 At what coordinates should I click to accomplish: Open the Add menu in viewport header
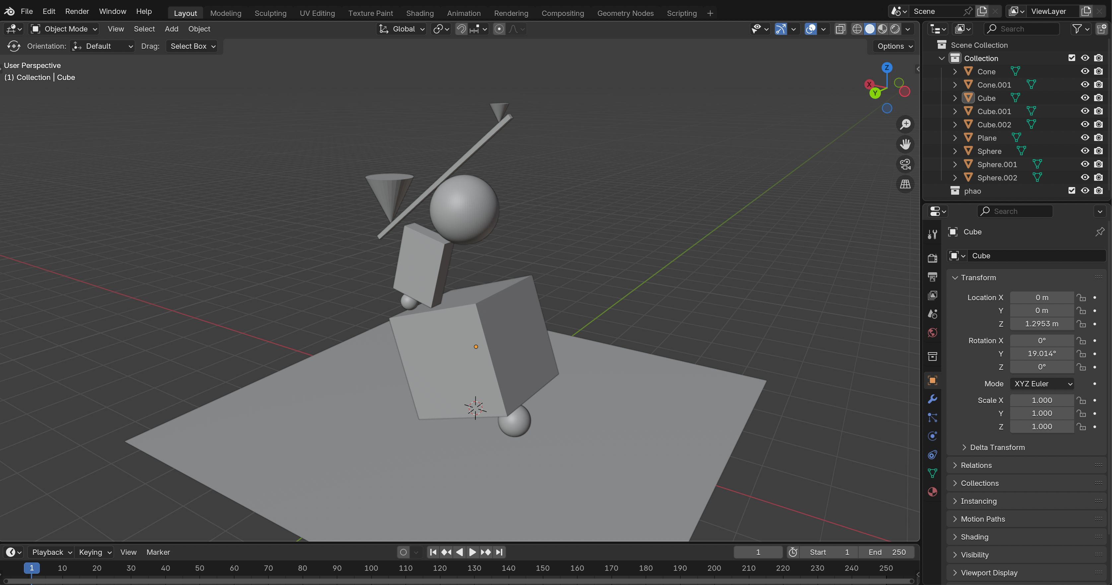coord(172,29)
